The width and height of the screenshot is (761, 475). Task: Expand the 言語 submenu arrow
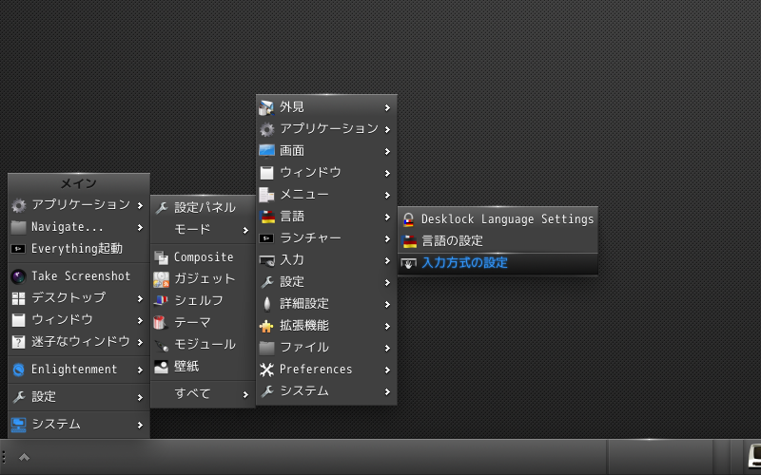coord(387,217)
